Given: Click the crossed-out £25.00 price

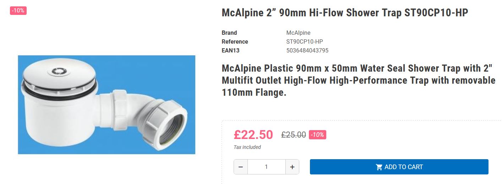Looking at the screenshot, I should 294,135.
